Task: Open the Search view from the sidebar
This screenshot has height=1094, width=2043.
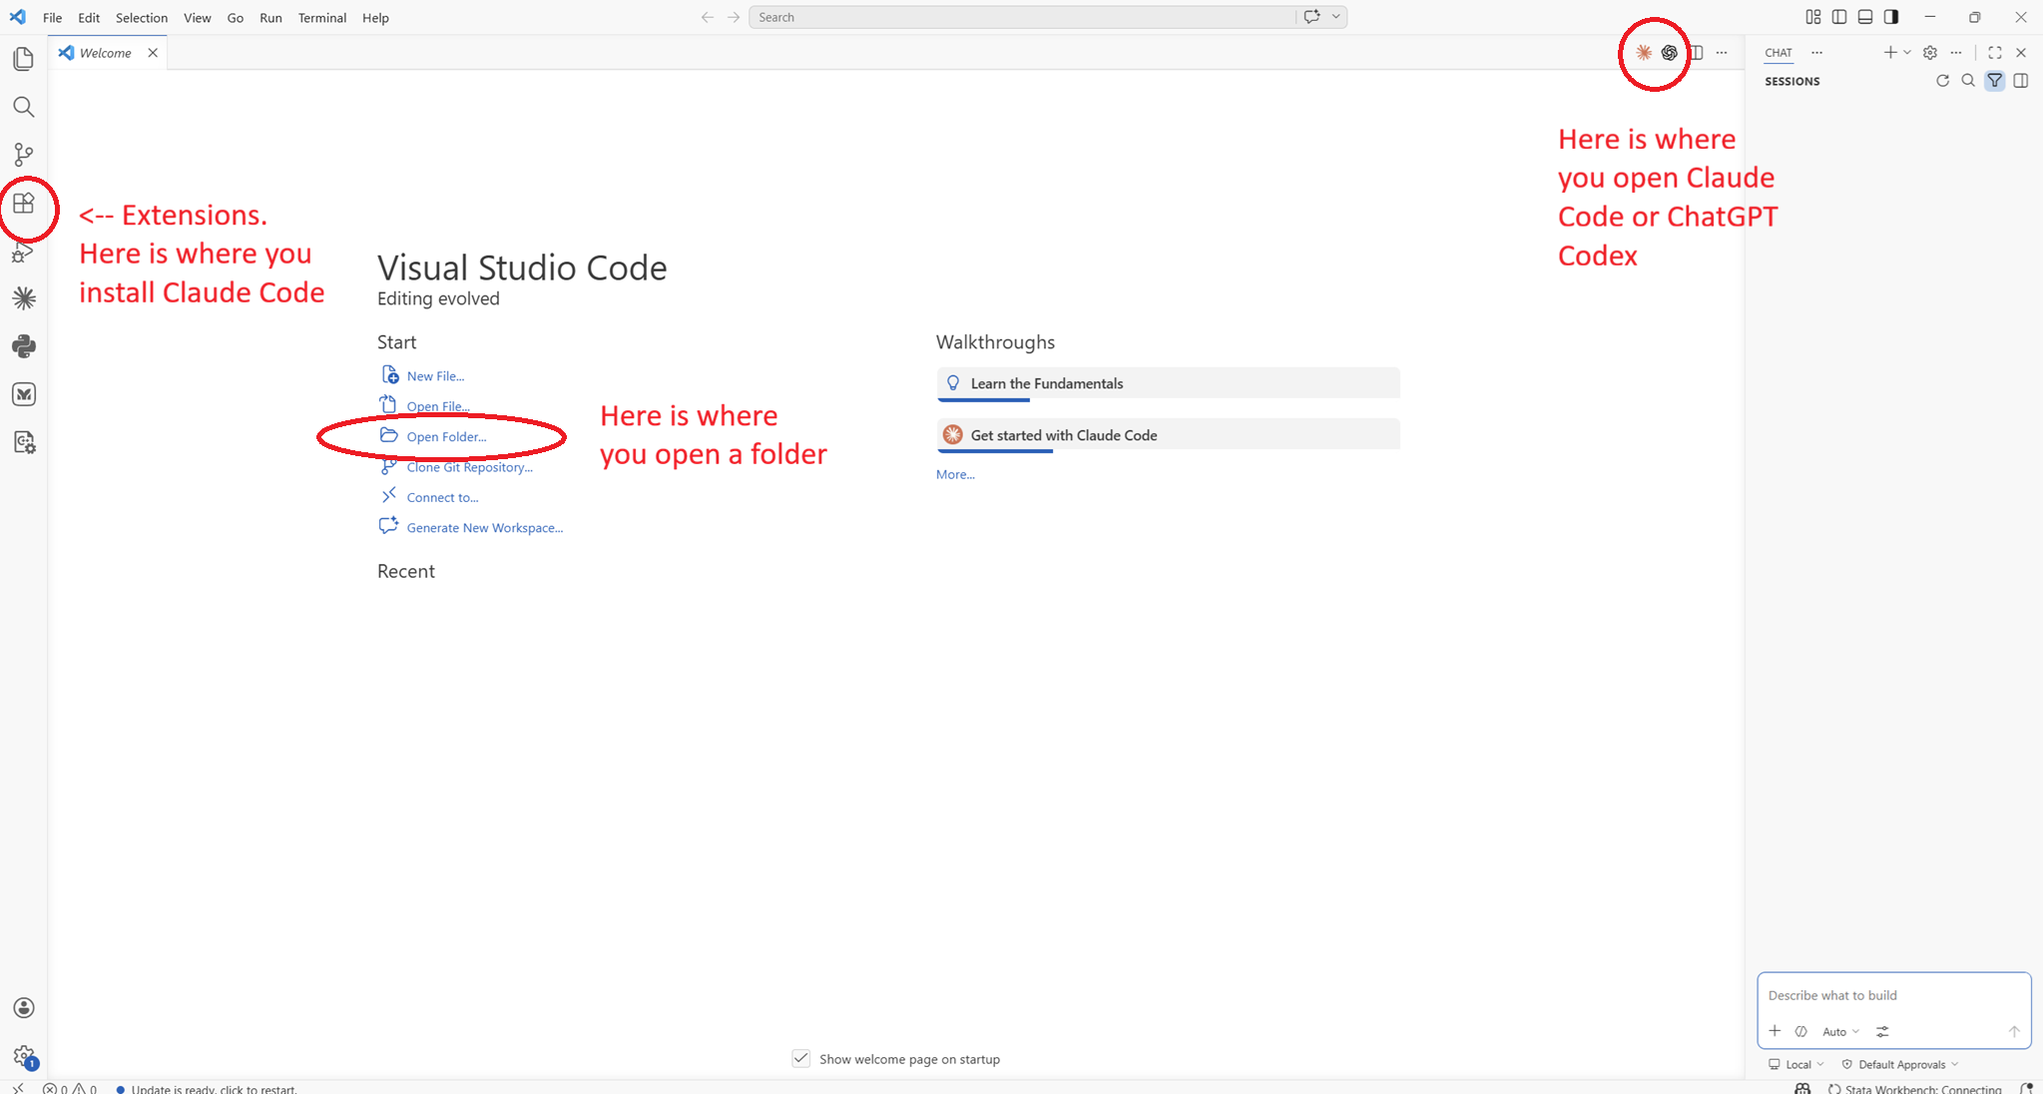Action: click(24, 107)
